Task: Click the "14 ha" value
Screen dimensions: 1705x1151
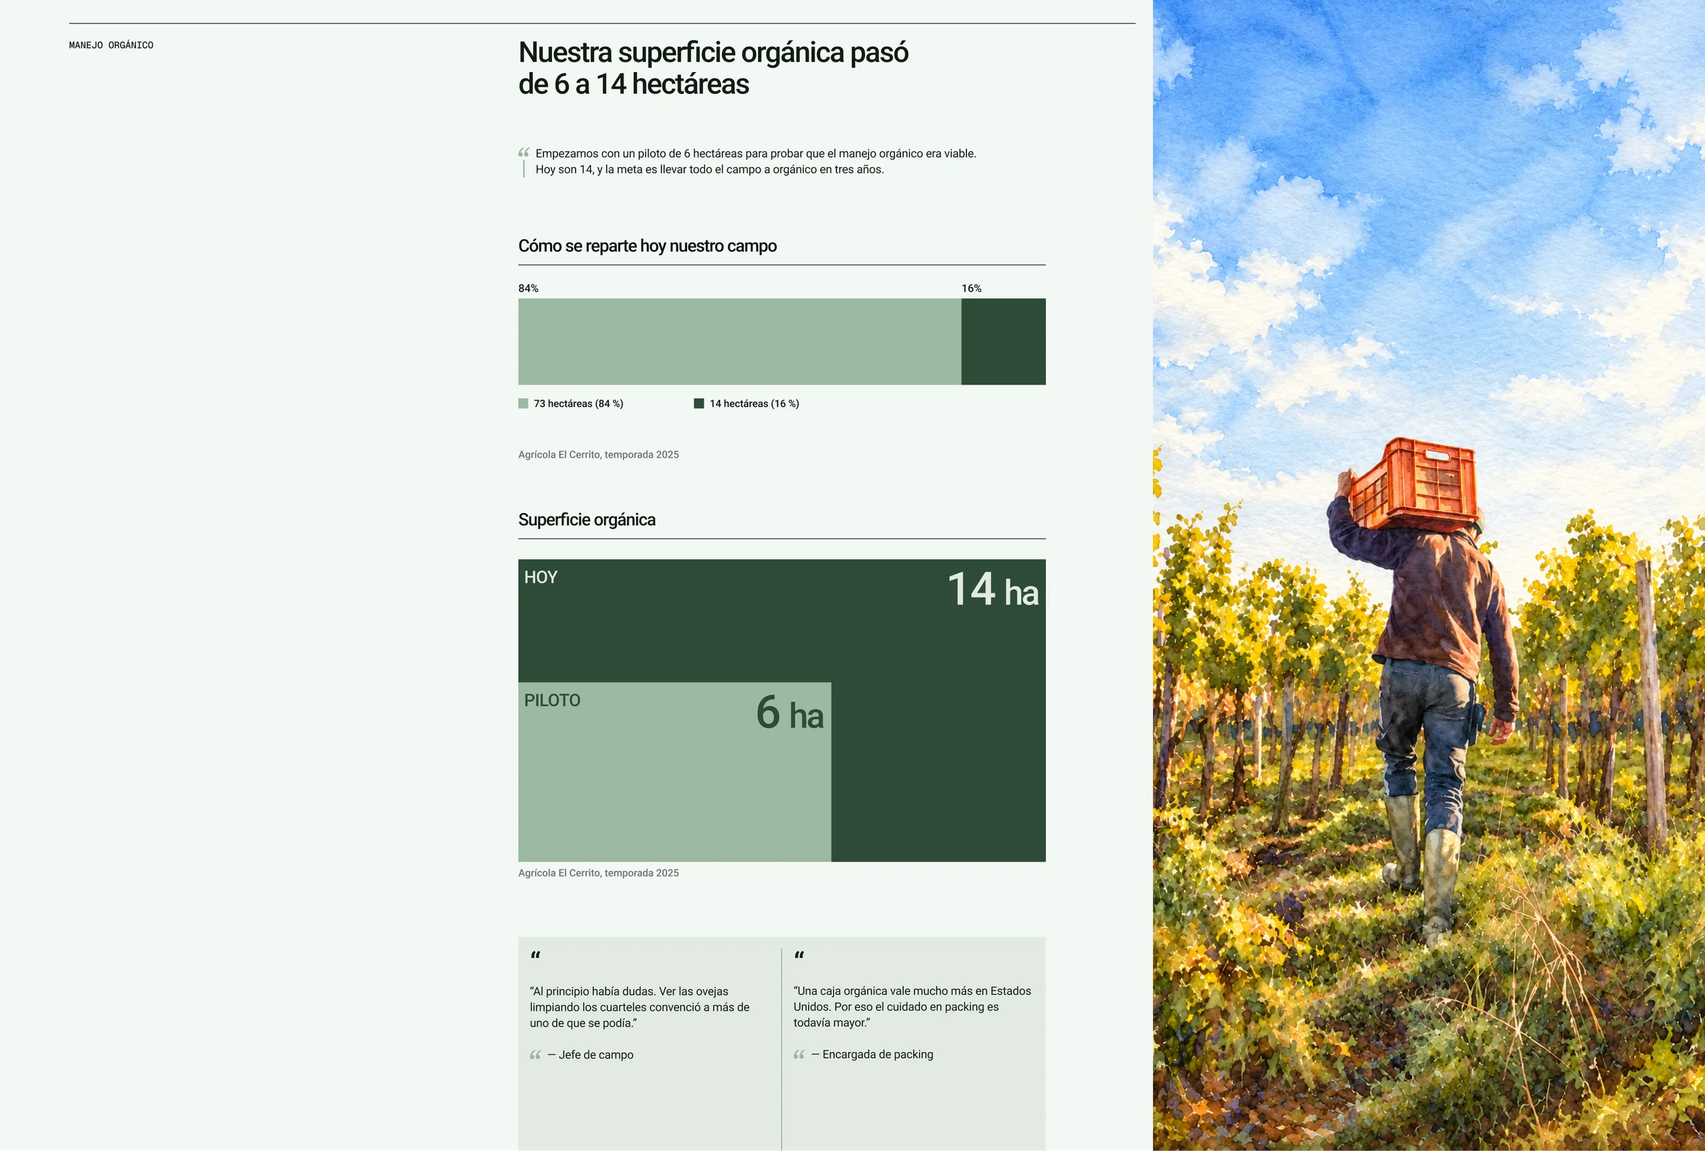Action: coord(993,589)
